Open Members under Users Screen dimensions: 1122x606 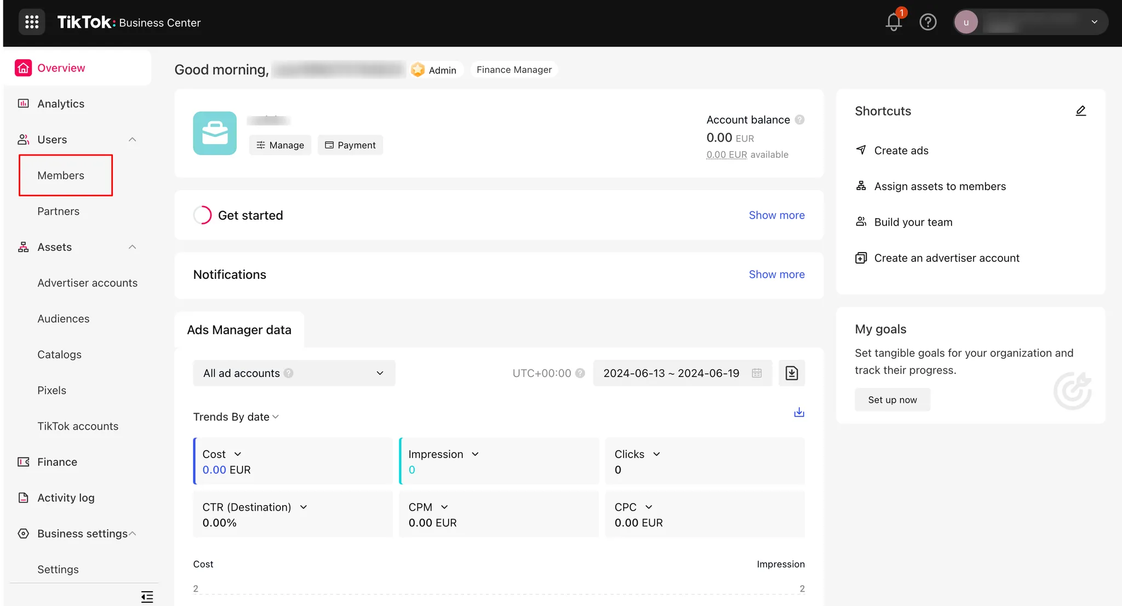(61, 175)
